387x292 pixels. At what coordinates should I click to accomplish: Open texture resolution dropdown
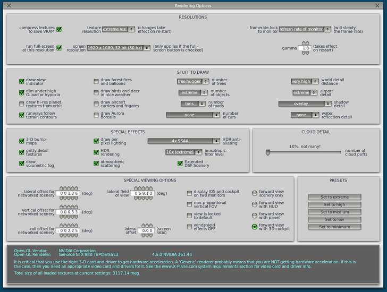(x=119, y=29)
